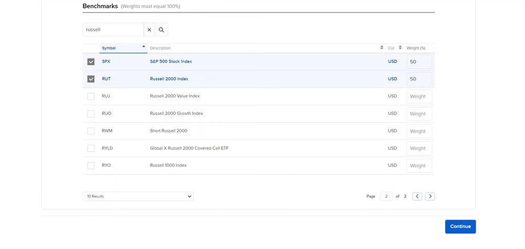Select the RWM Short Russell checkbox
This screenshot has width=525, height=249.
tap(91, 131)
